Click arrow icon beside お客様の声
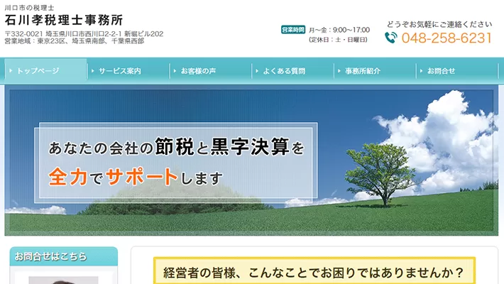Screen dimensions: 504x284 coord(175,71)
